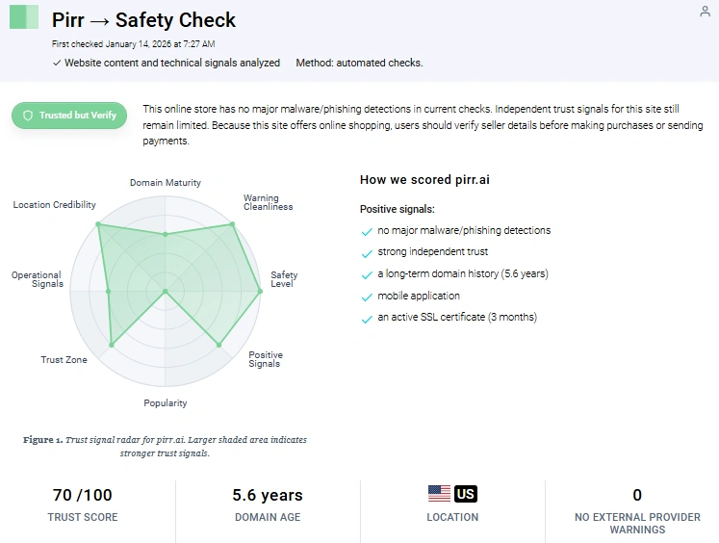Click the United States flag icon

tap(439, 494)
